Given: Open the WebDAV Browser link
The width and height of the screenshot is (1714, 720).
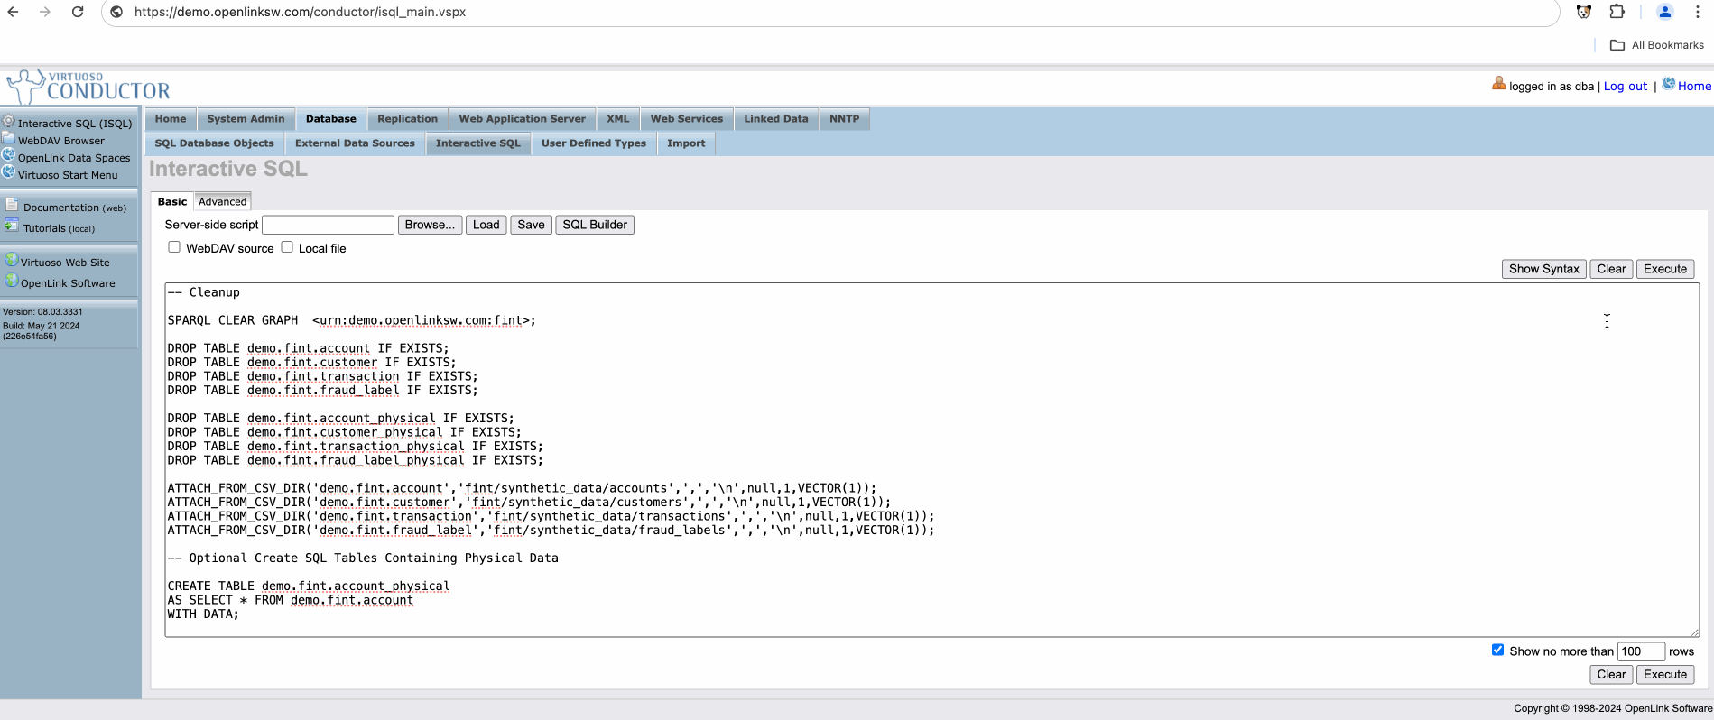Looking at the screenshot, I should pos(61,141).
